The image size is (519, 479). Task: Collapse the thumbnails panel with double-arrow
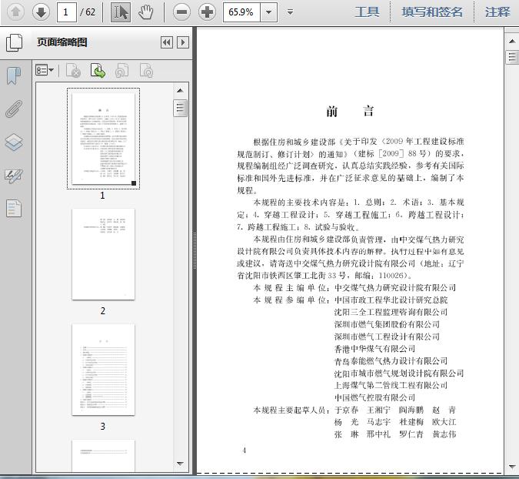coord(166,43)
